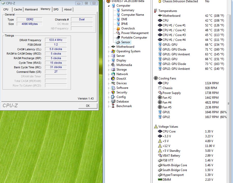Click the Voltage Values warning icon

pyautogui.click(x=156, y=126)
